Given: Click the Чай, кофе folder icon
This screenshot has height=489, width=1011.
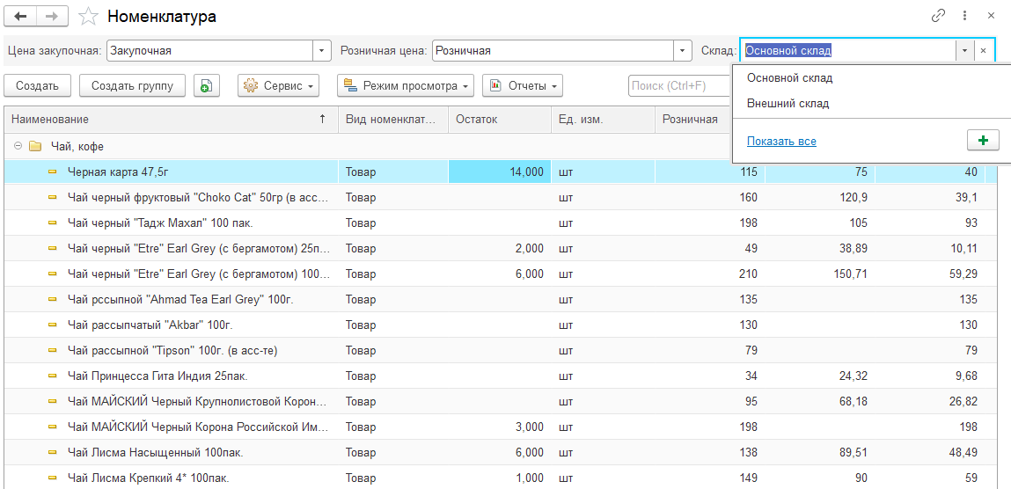Looking at the screenshot, I should [x=35, y=147].
